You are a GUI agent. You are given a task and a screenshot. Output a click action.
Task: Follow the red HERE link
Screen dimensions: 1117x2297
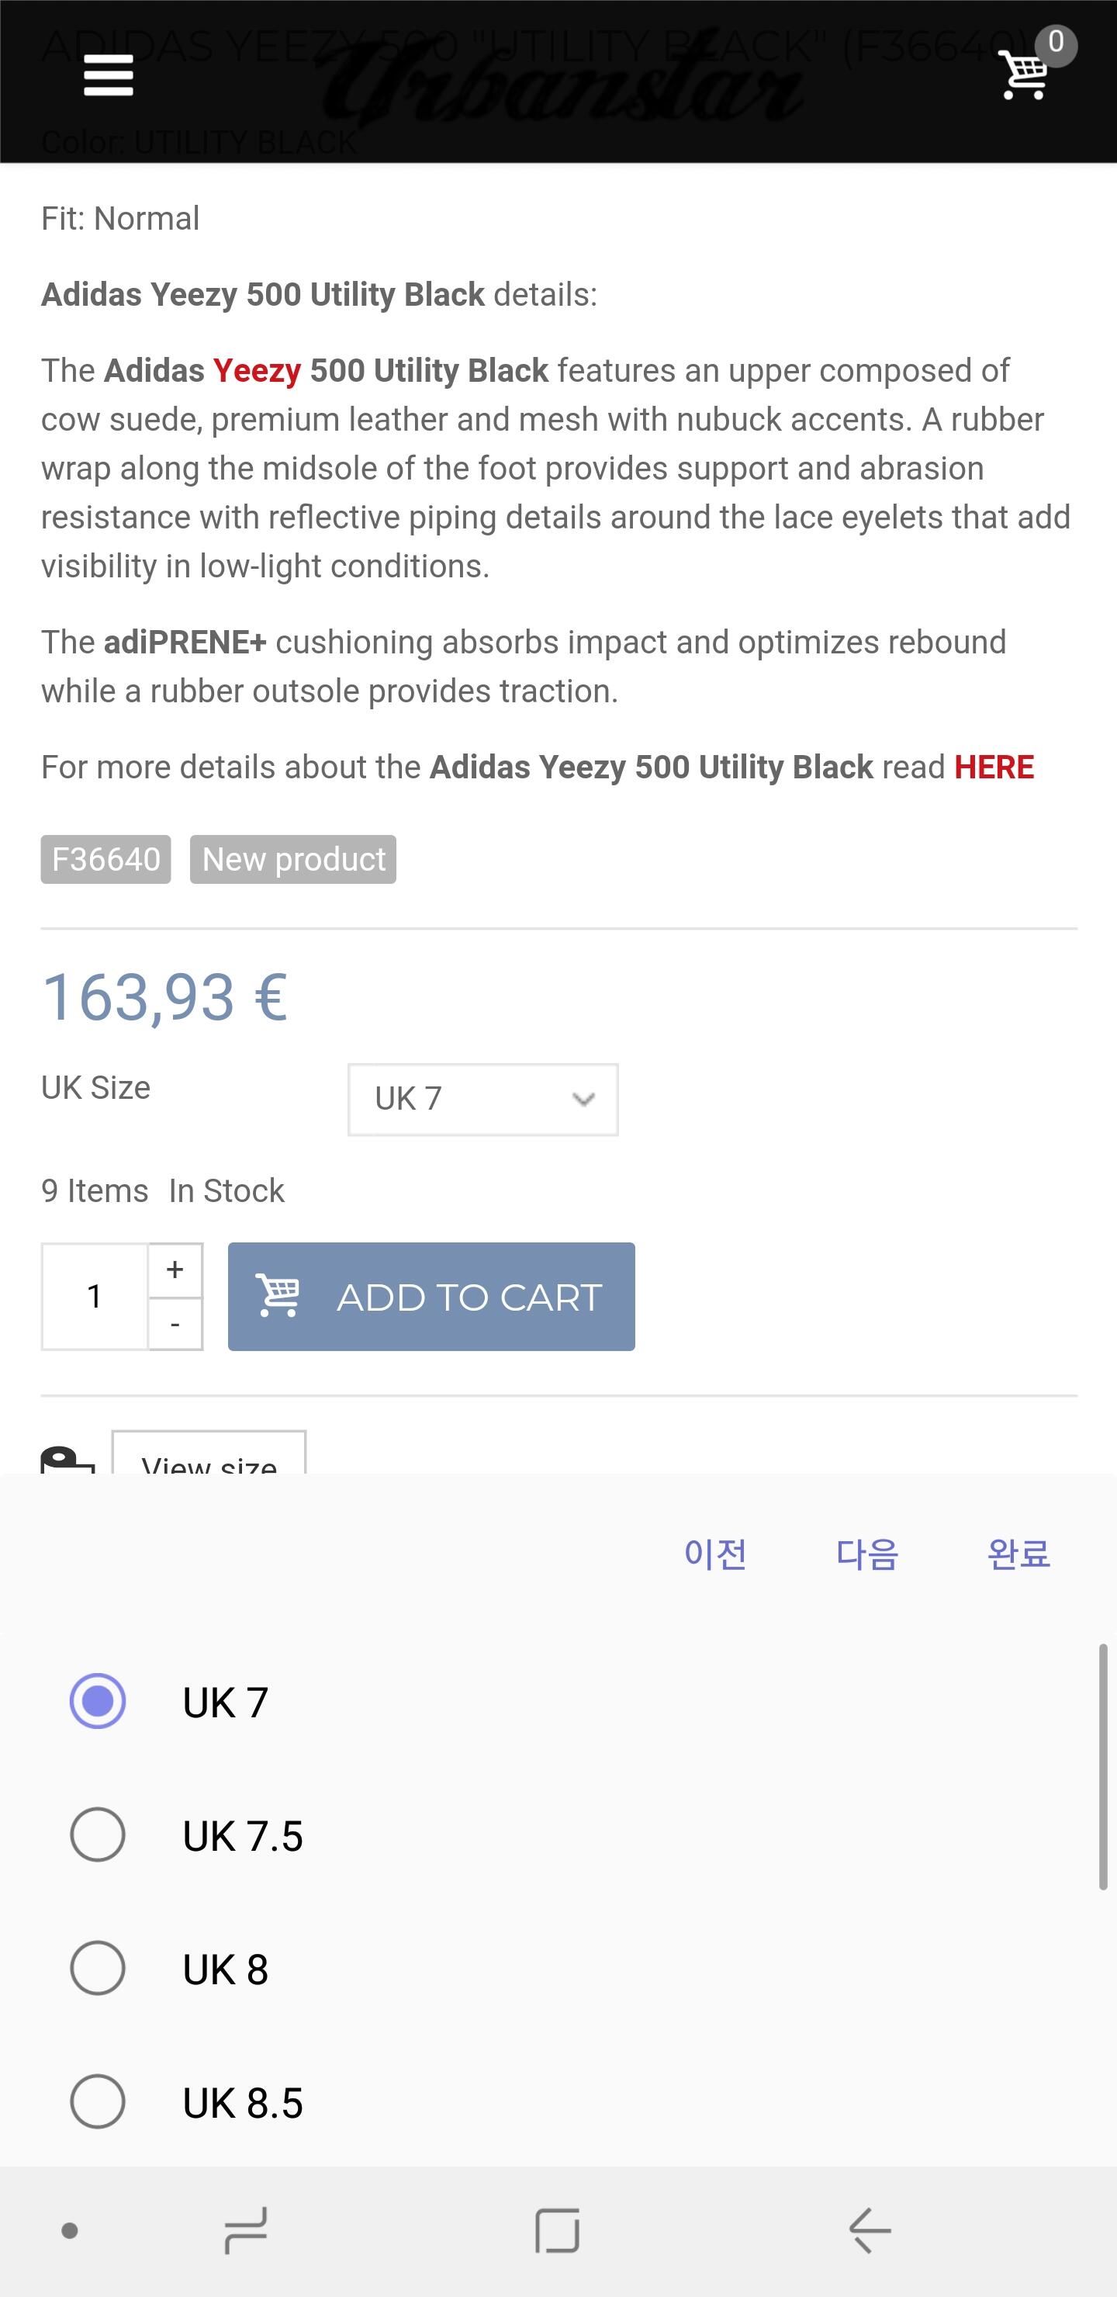tap(993, 767)
